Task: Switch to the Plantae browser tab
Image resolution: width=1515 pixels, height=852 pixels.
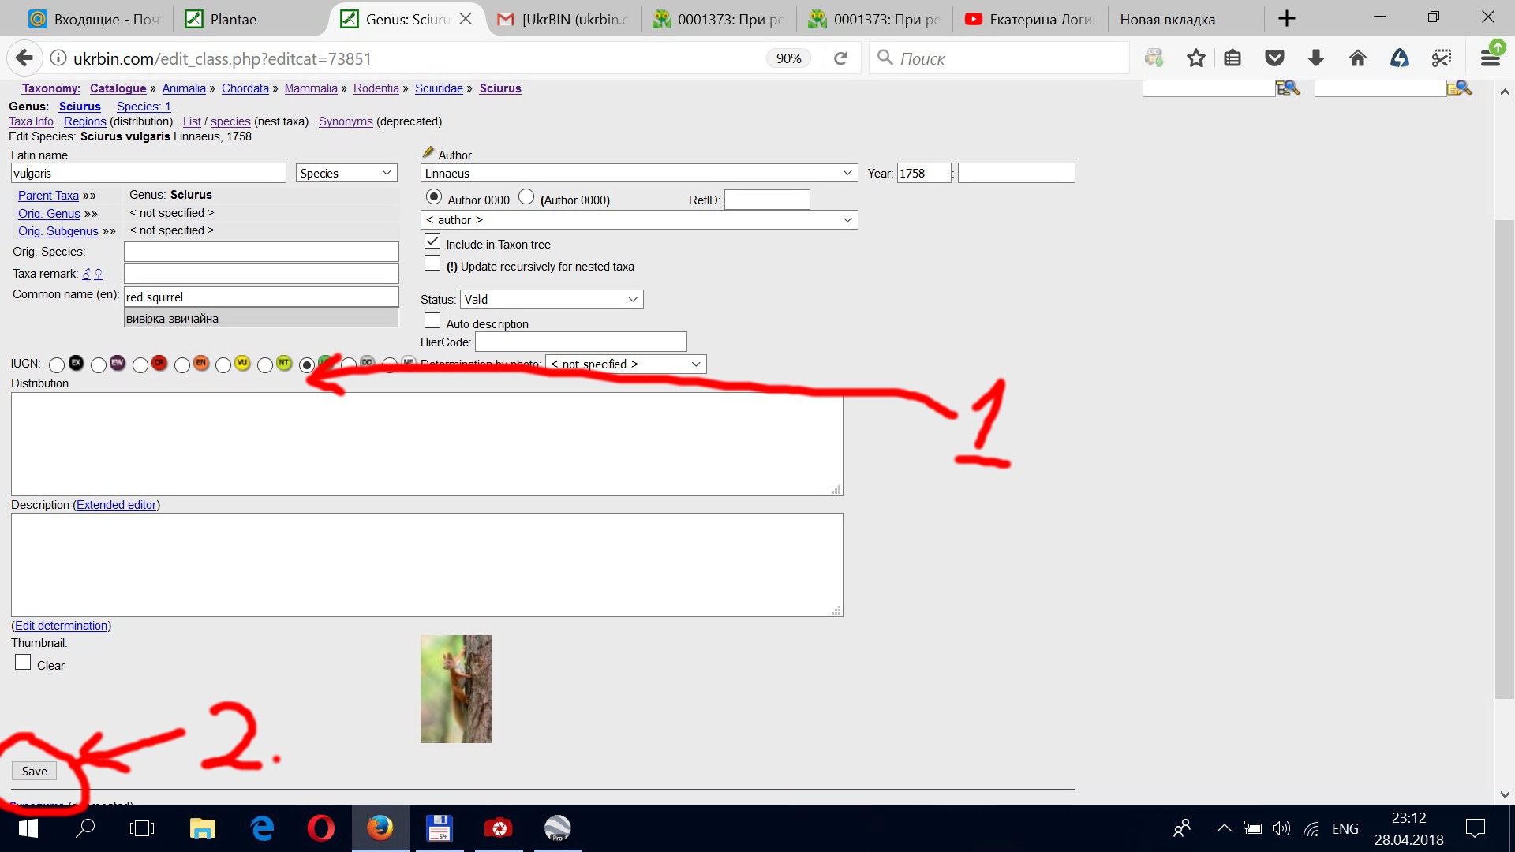Action: [233, 19]
